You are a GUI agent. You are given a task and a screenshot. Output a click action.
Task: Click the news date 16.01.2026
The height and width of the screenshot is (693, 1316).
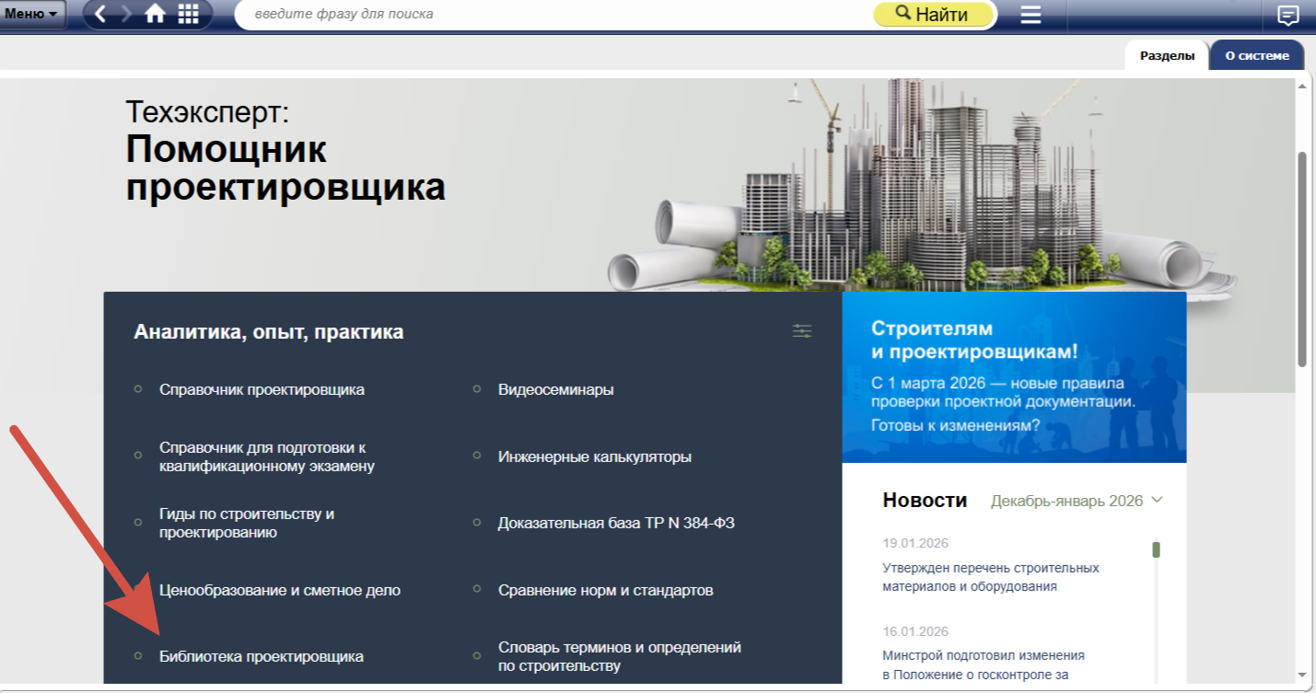click(x=915, y=631)
